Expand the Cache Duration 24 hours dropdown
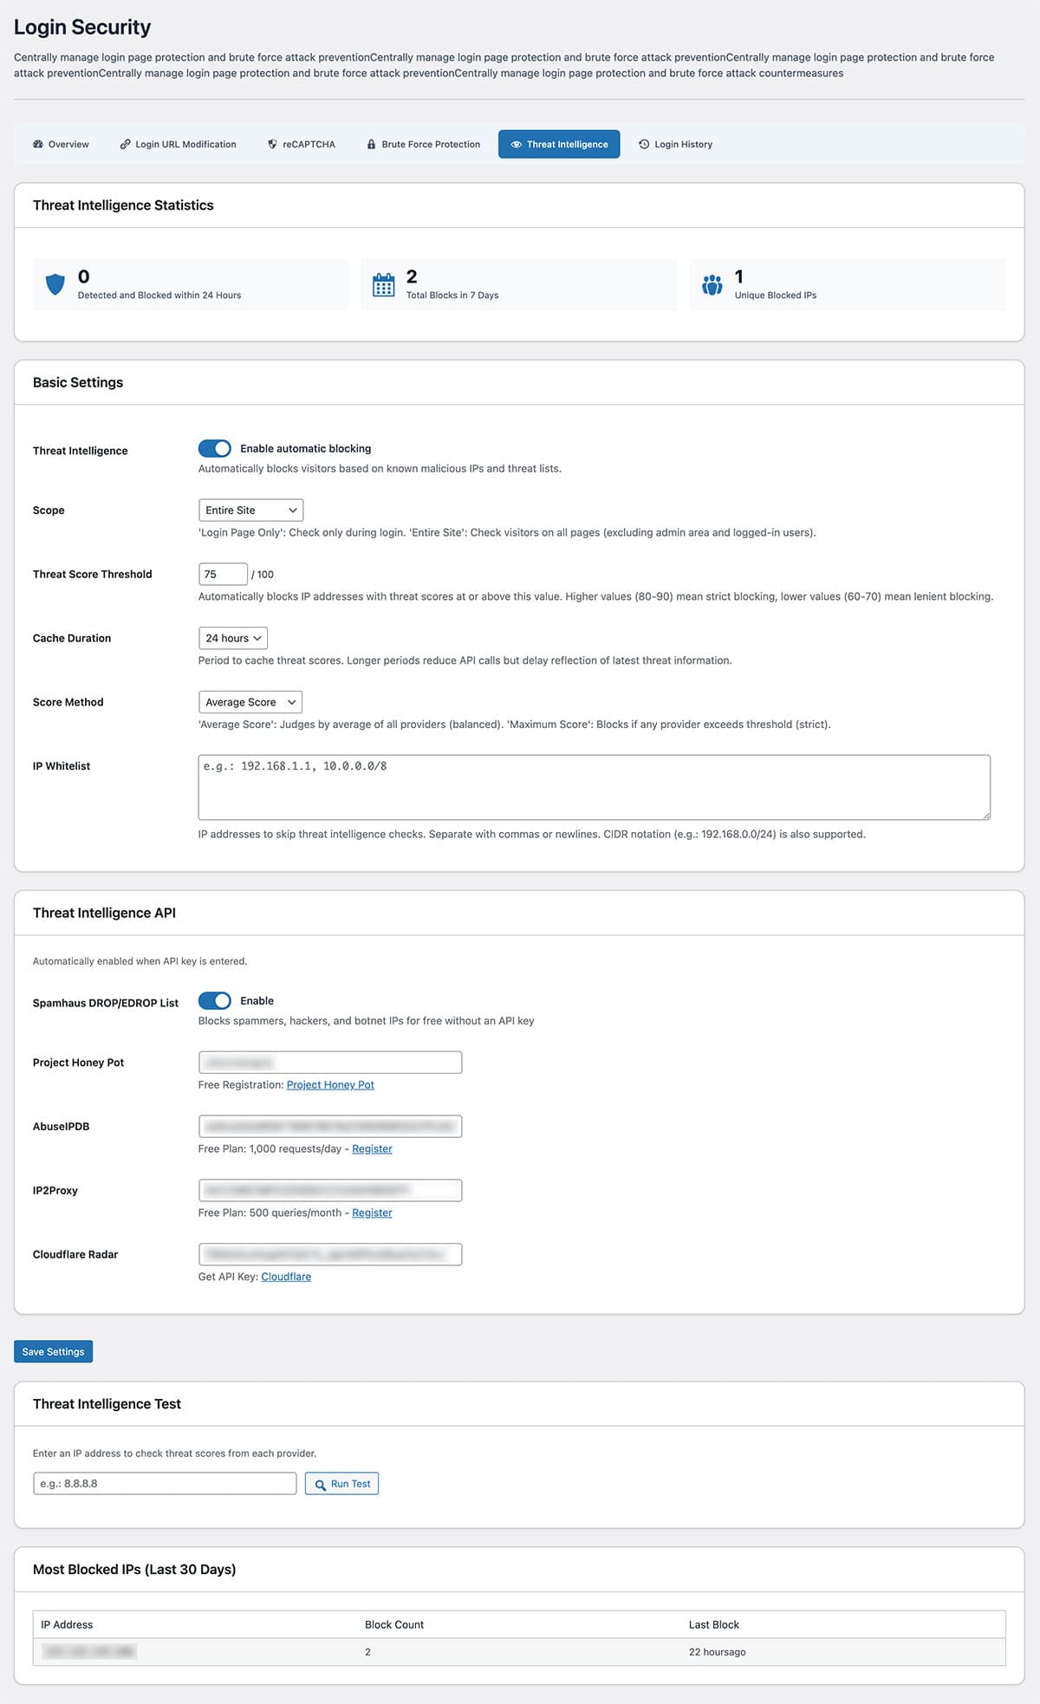 coord(232,638)
